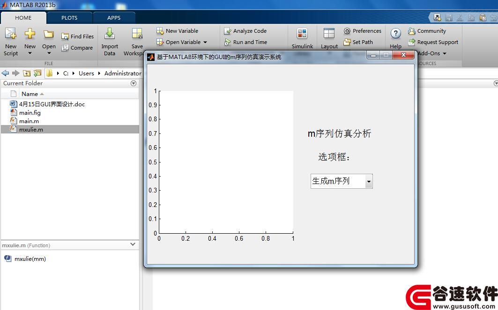Image resolution: width=498 pixels, height=310 pixels.
Task: Open Current Folder panel actions menu
Action: (134, 83)
